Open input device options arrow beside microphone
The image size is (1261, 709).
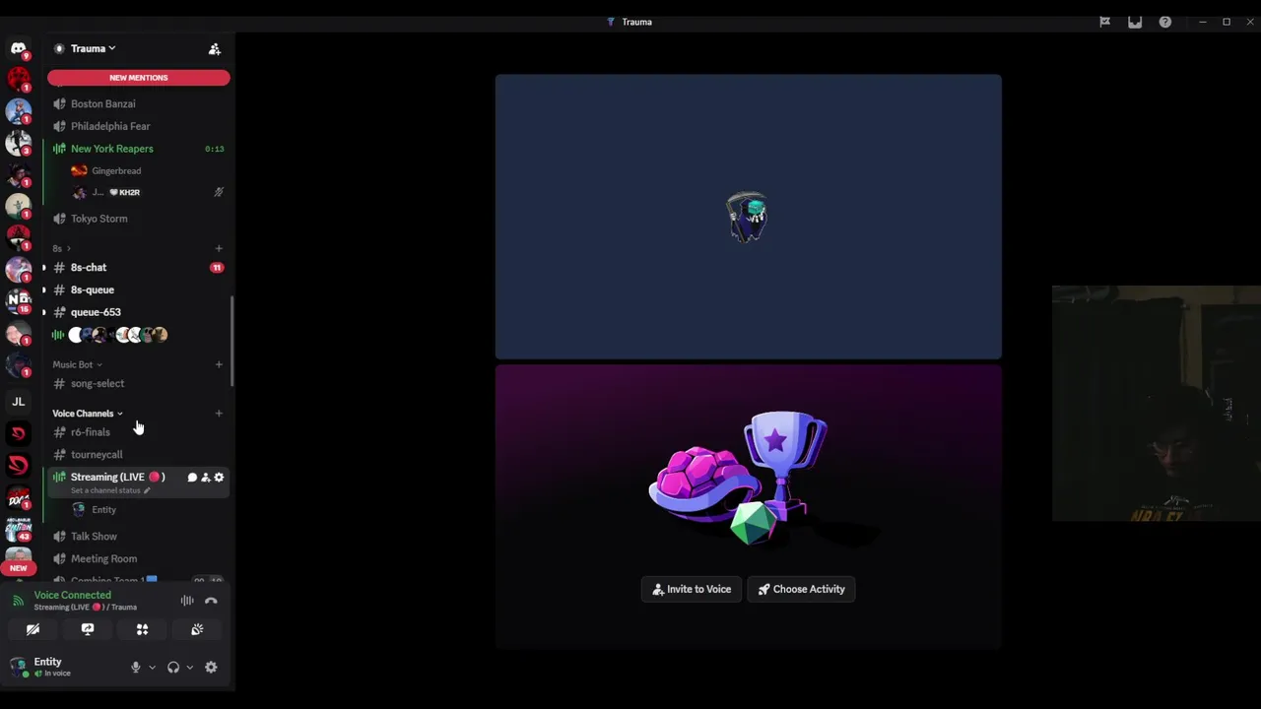coord(152,668)
